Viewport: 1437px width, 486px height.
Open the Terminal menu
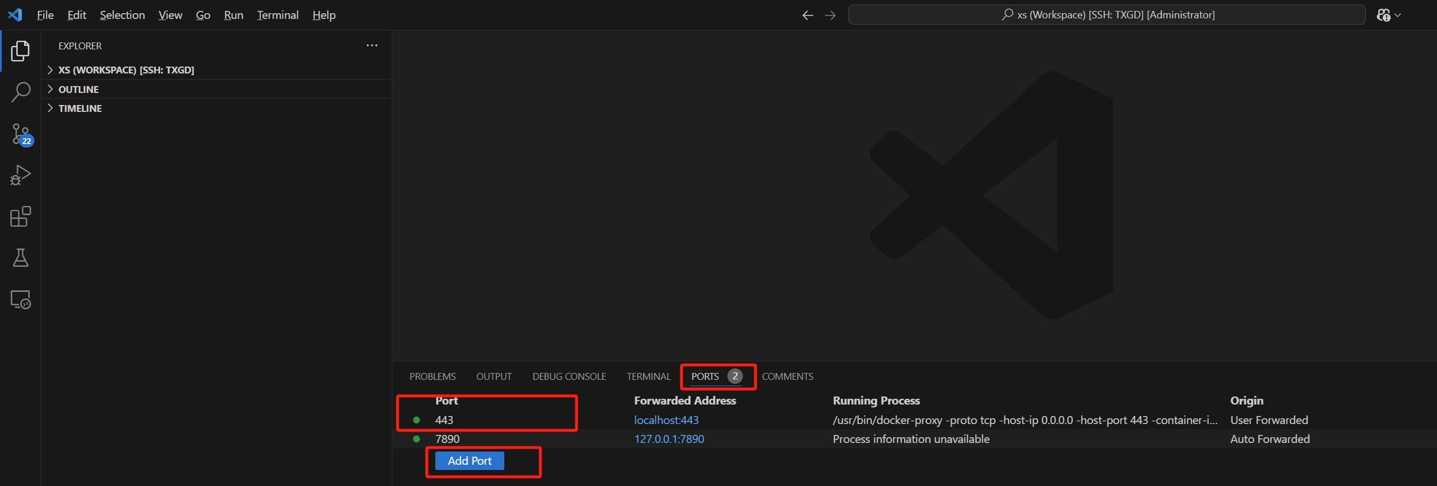click(278, 15)
